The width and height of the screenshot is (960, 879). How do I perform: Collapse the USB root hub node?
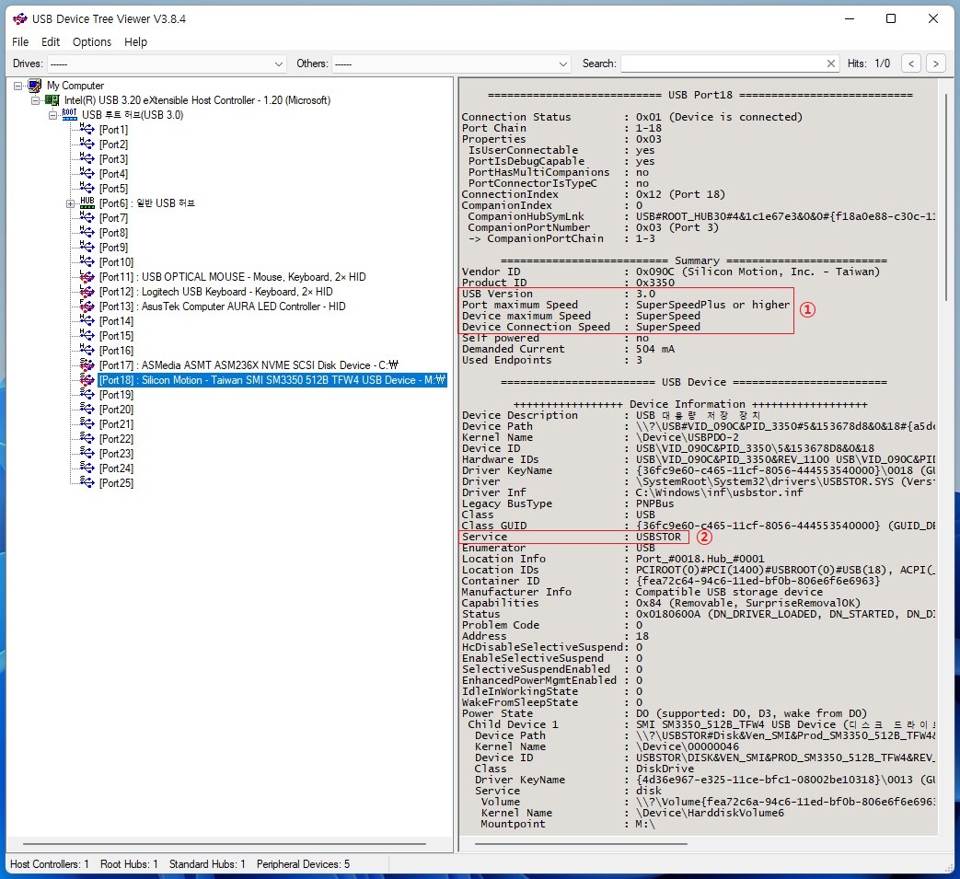tap(53, 115)
